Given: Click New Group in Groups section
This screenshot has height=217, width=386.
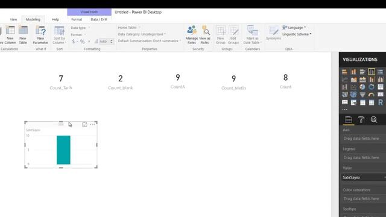Looking at the screenshot, I should pos(221,35).
